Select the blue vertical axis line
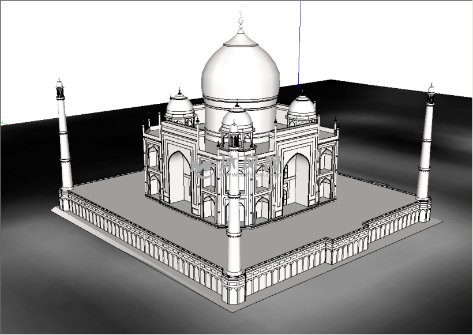473x335 pixels. pos(299,51)
